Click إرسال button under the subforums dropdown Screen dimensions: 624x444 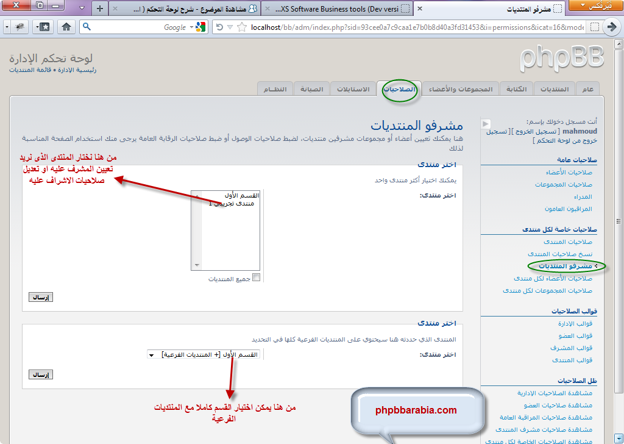click(x=41, y=374)
